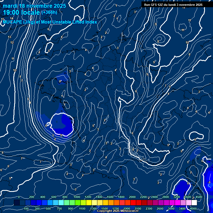Screen dimensions: 213x213
Task: Click the bright magenta legend swatch for 3200–3400
Action: coord(178,202)
